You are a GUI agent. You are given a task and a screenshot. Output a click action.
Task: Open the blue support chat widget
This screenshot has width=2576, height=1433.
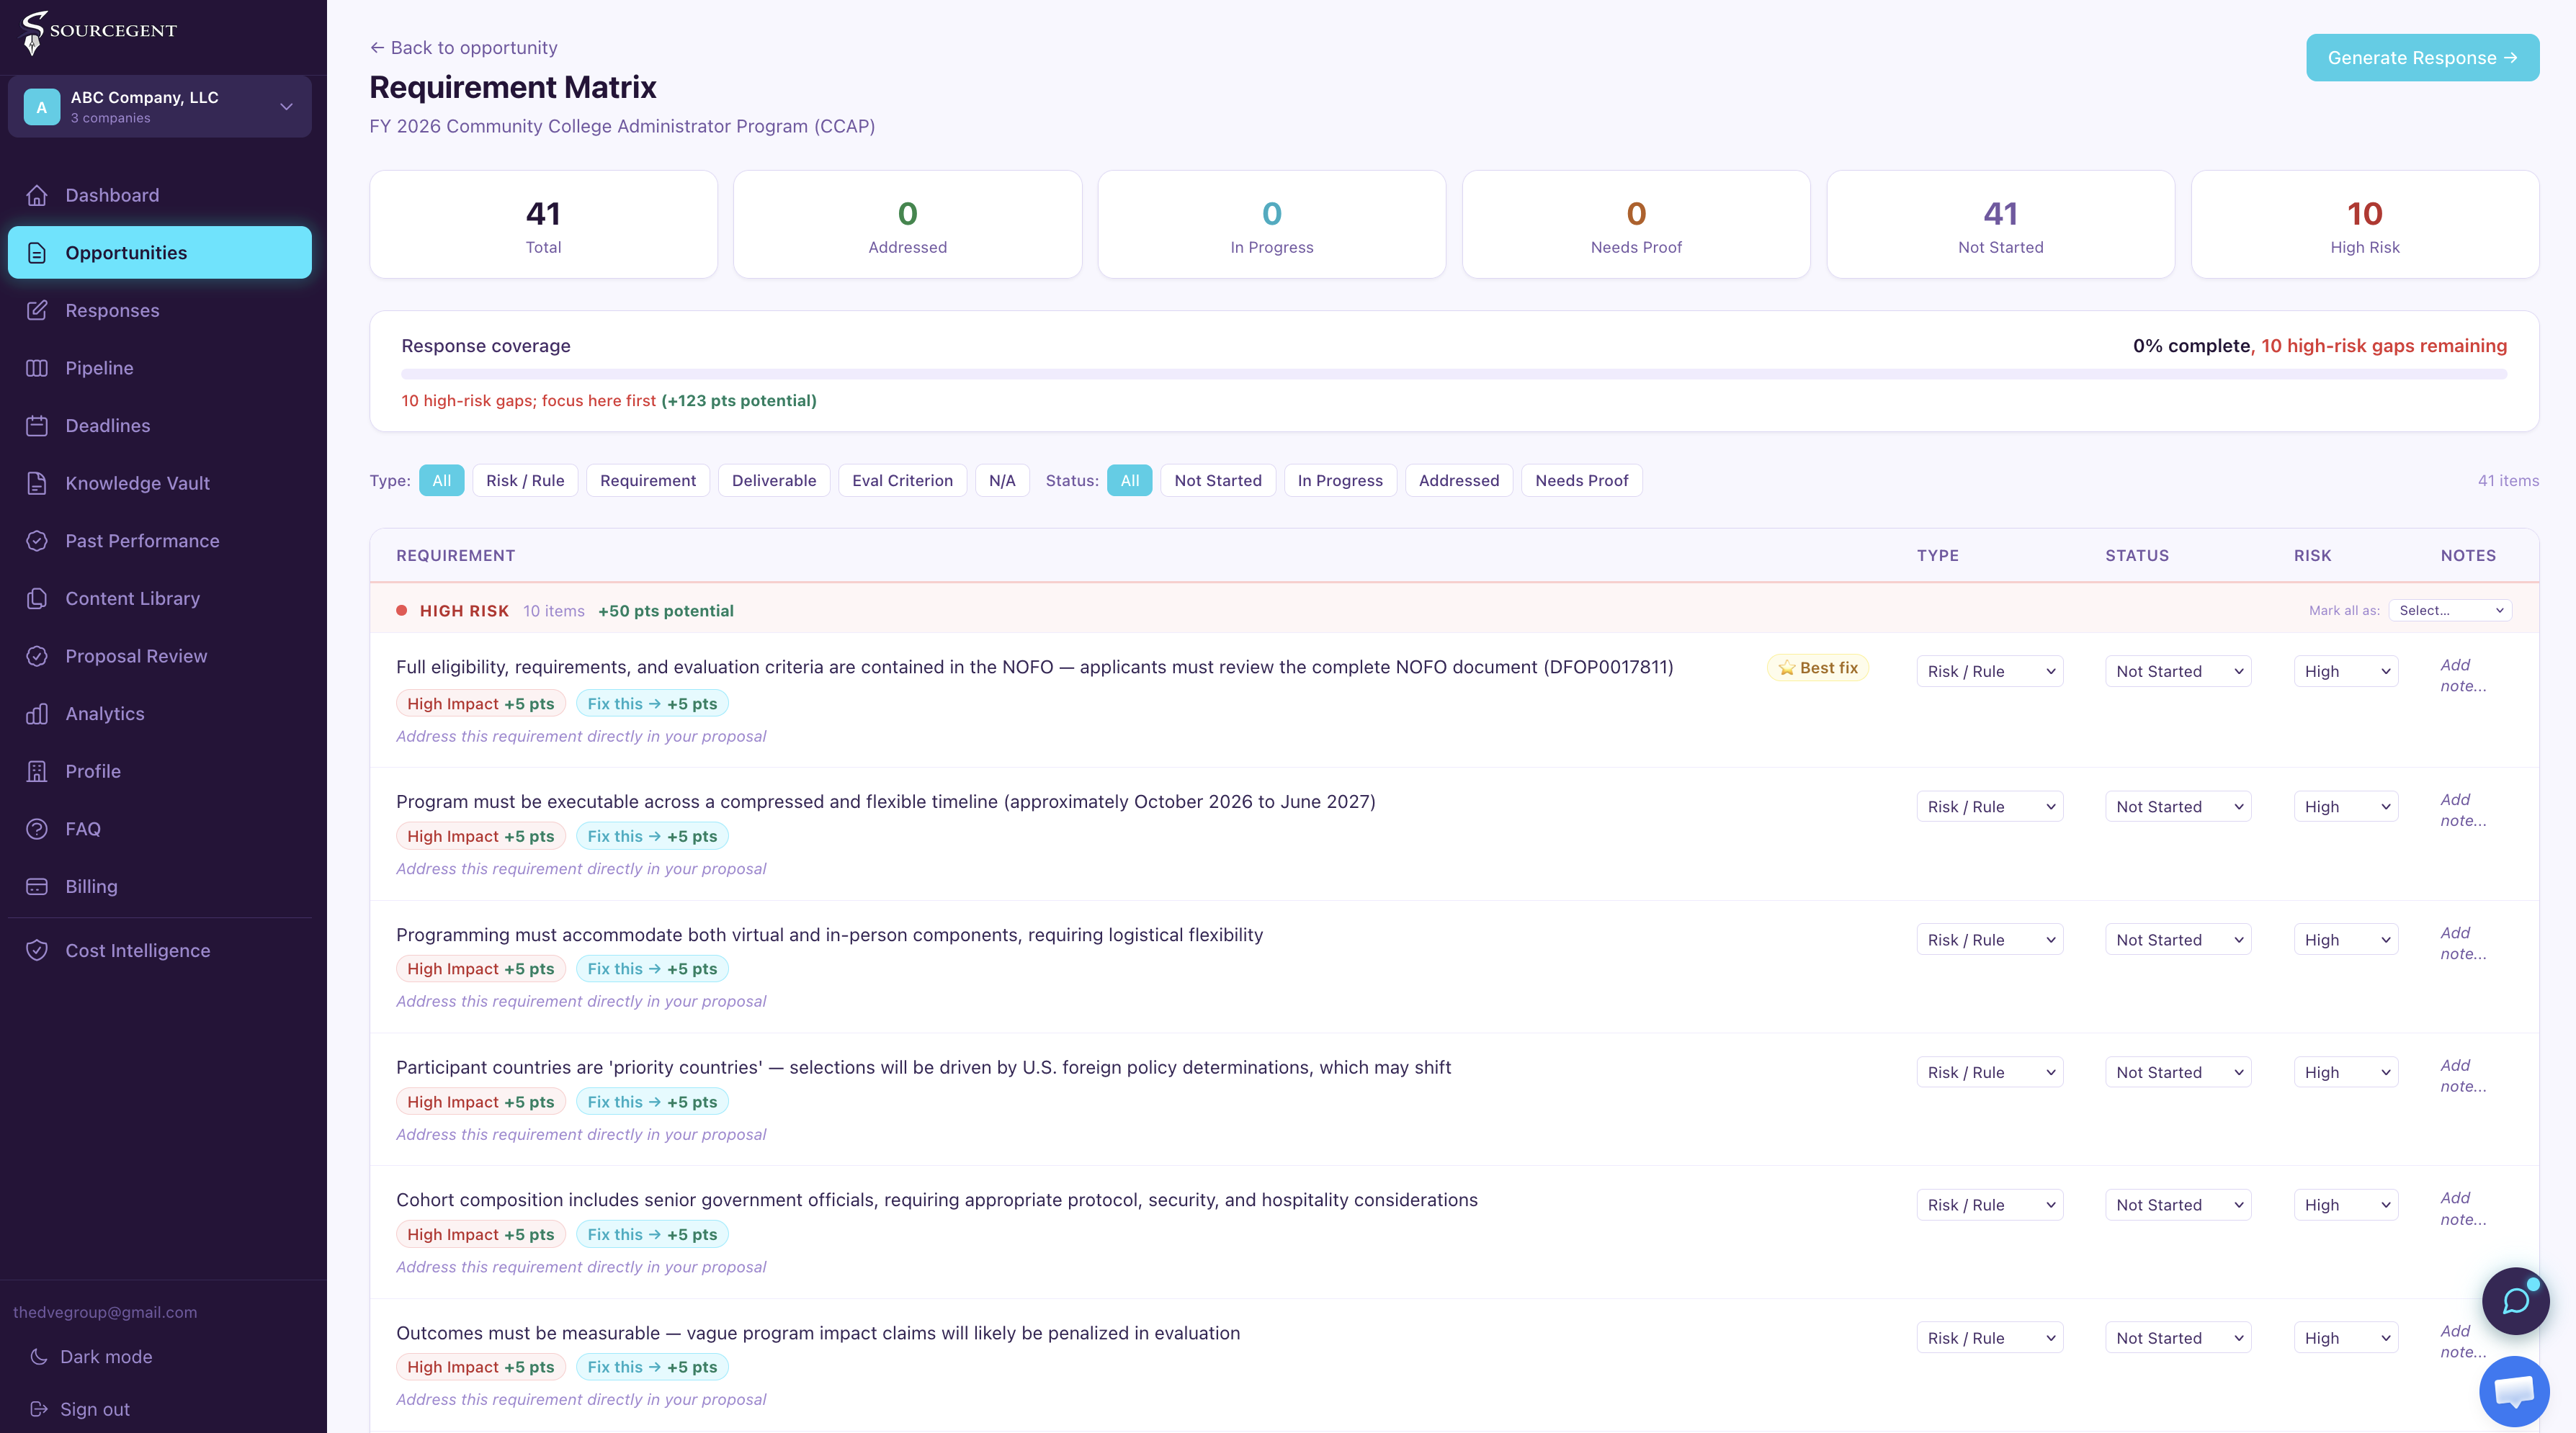click(x=2514, y=1391)
